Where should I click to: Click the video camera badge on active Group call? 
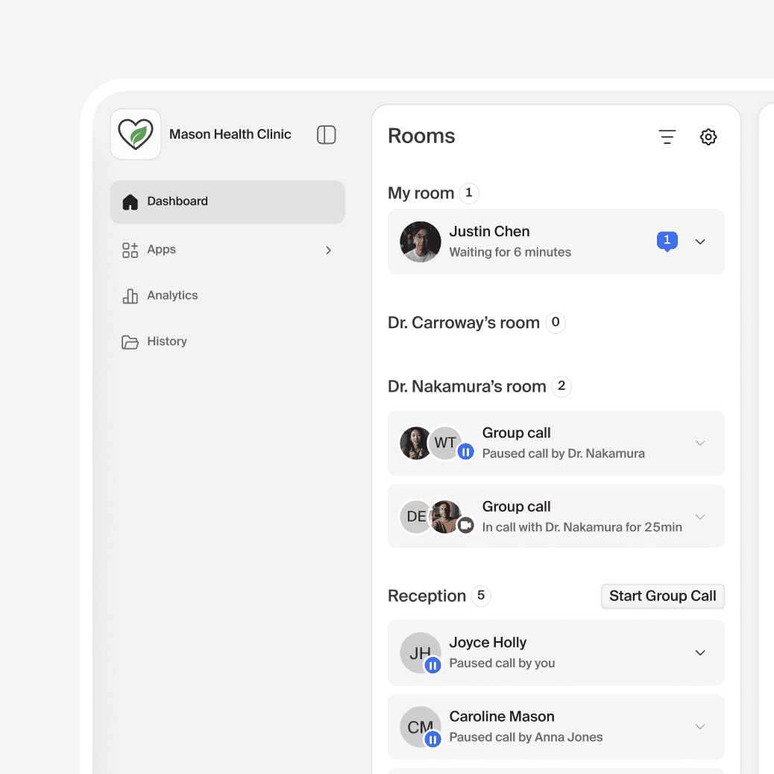465,525
